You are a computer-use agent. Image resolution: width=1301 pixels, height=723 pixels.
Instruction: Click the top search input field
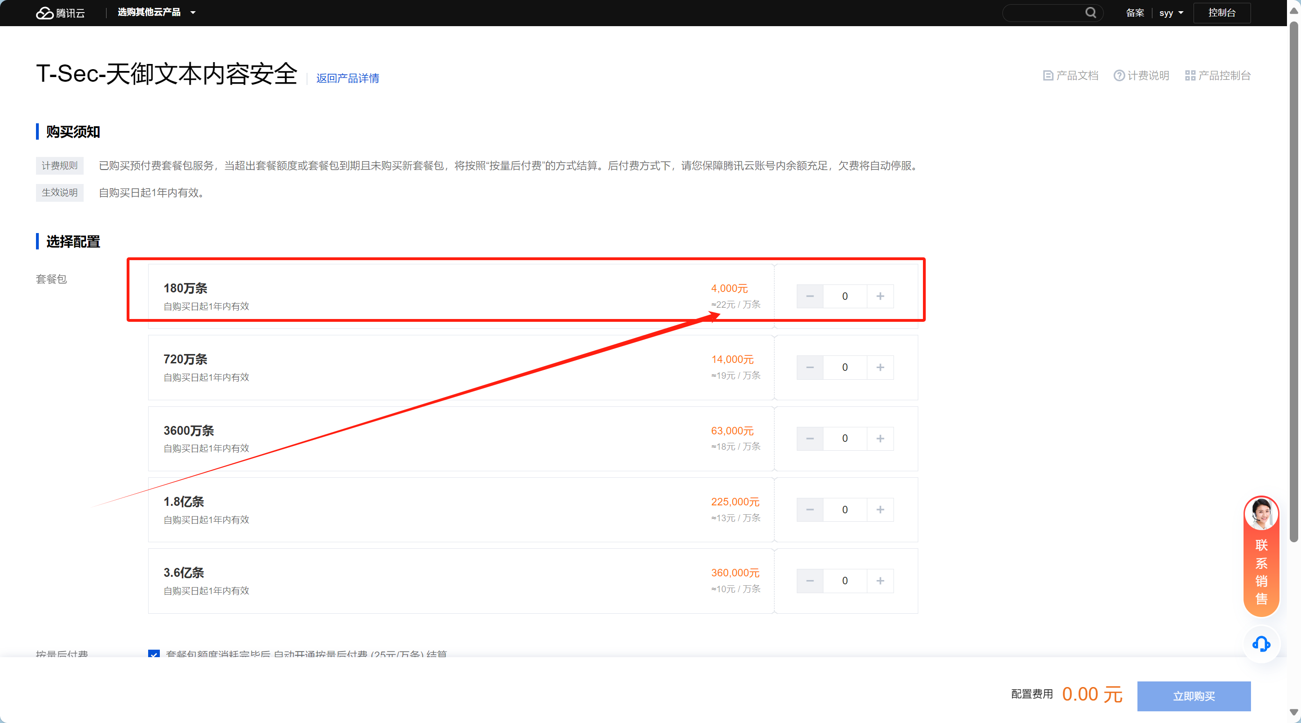1052,13
